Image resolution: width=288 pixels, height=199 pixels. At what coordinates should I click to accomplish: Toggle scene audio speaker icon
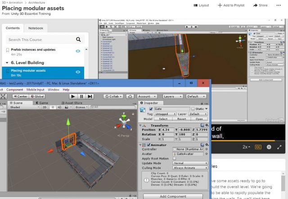(59, 107)
